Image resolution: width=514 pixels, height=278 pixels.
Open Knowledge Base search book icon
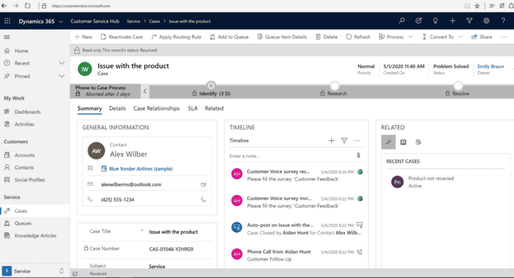404,142
